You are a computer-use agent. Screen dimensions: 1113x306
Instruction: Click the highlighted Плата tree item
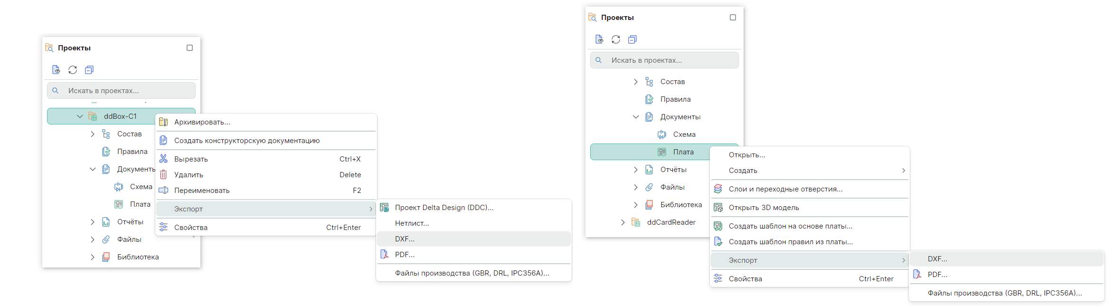click(683, 152)
